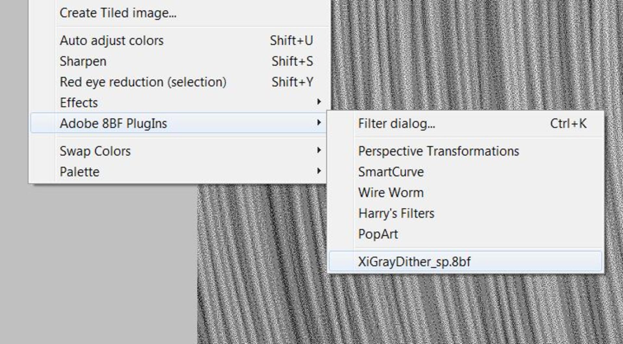The width and height of the screenshot is (623, 344).
Task: Open the Swap Colors menu item
Action: [95, 151]
